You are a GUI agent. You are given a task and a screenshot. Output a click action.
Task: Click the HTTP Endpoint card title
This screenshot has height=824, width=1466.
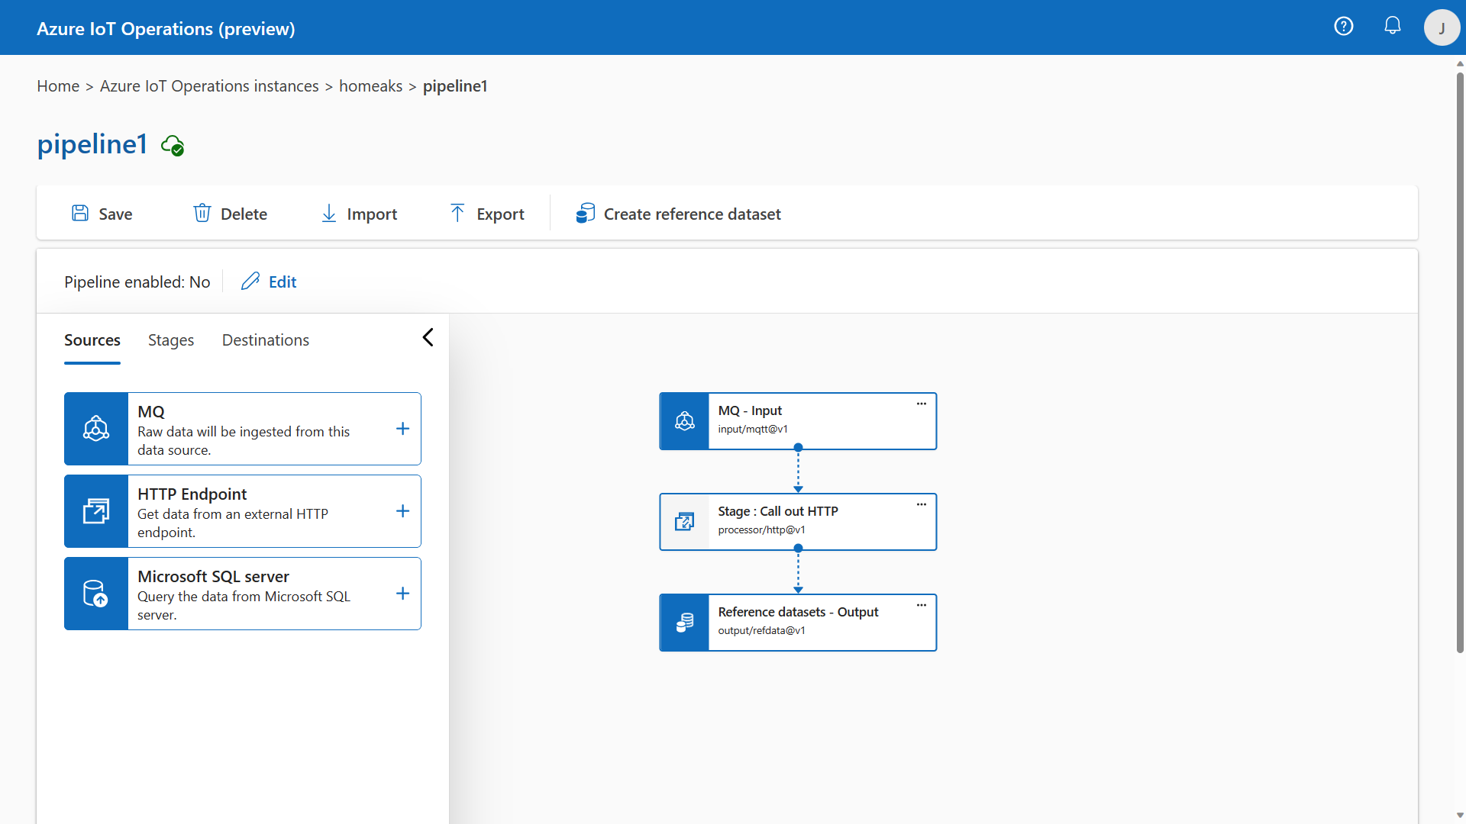[x=192, y=494]
